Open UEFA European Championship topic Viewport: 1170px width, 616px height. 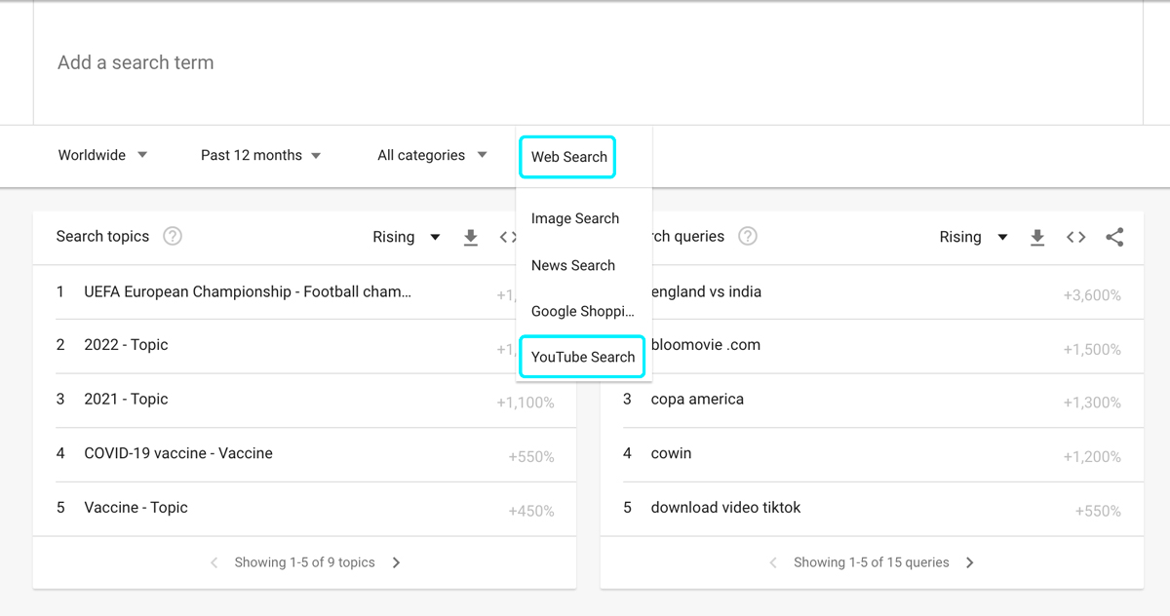coord(248,291)
